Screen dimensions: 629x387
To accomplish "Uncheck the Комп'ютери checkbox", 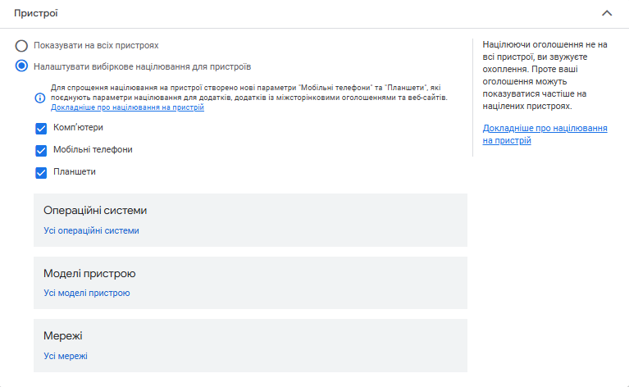I will (41, 129).
